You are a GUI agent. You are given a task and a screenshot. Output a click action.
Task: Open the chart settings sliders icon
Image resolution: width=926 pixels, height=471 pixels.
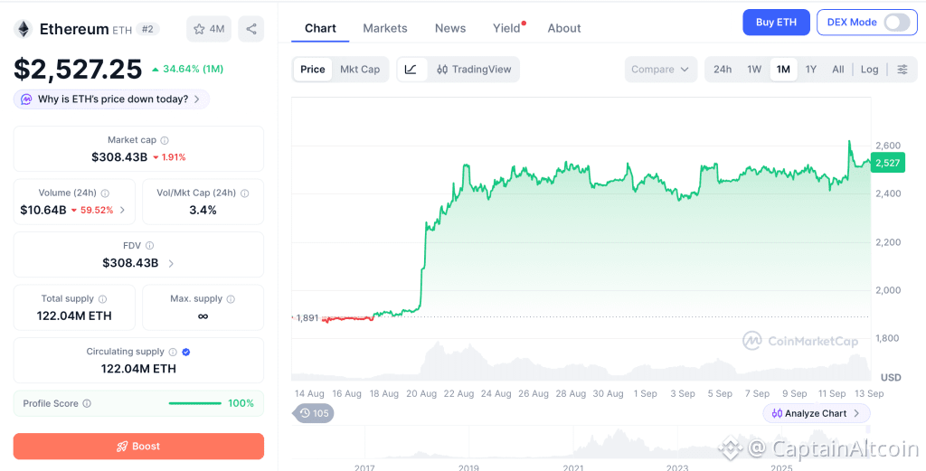902,69
